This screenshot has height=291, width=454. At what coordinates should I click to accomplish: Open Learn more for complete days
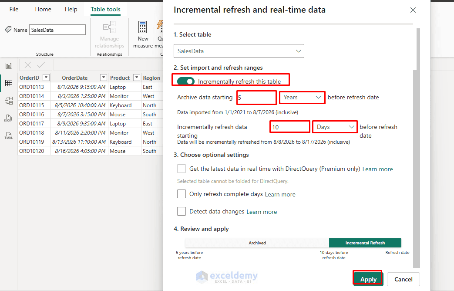tap(280, 194)
